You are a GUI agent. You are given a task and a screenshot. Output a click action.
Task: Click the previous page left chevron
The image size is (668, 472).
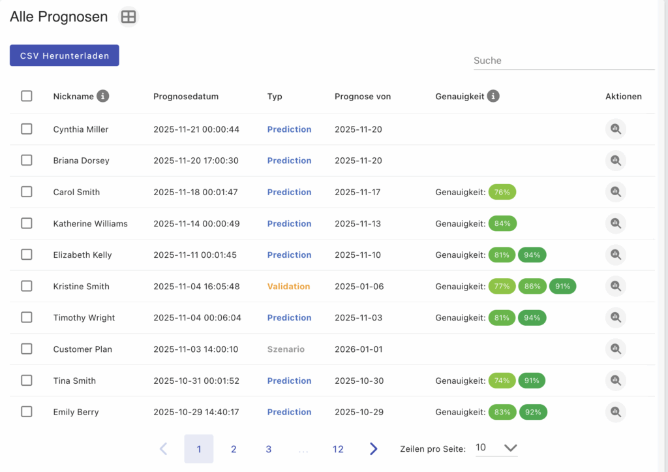[x=164, y=448]
